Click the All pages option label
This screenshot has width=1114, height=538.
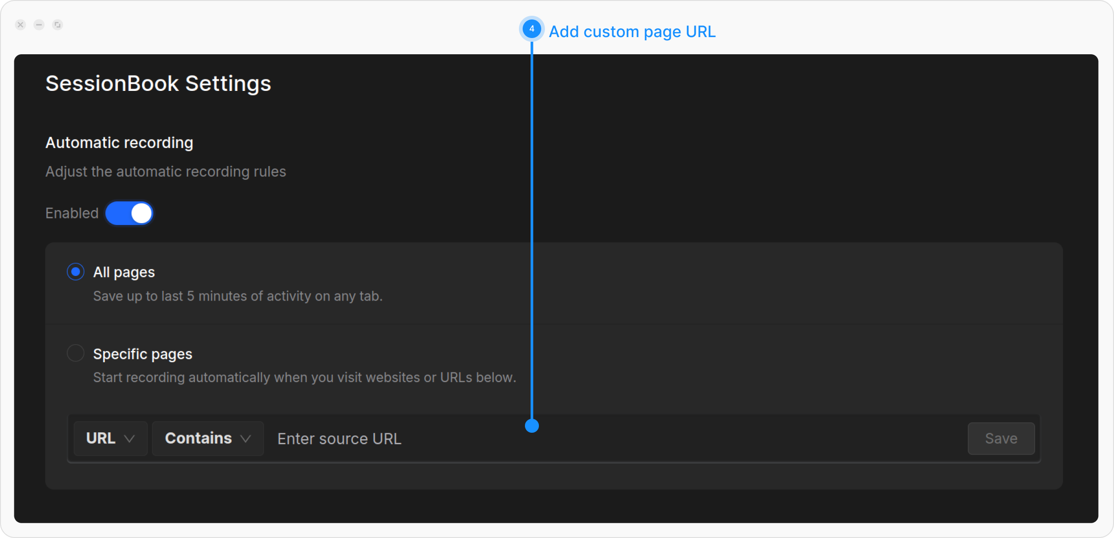tap(124, 272)
